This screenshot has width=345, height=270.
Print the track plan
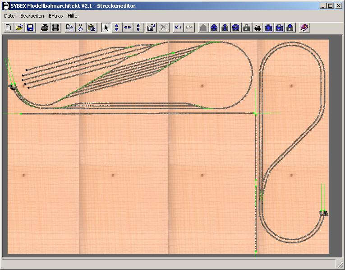pyautogui.click(x=44, y=28)
